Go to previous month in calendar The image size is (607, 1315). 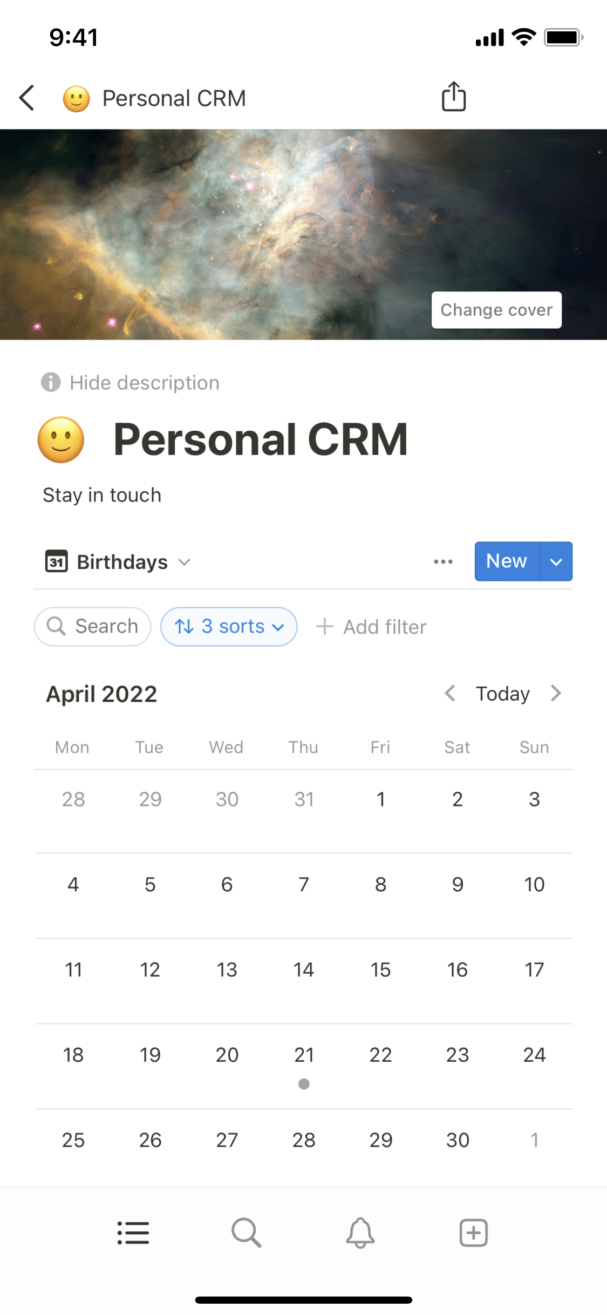coord(450,693)
